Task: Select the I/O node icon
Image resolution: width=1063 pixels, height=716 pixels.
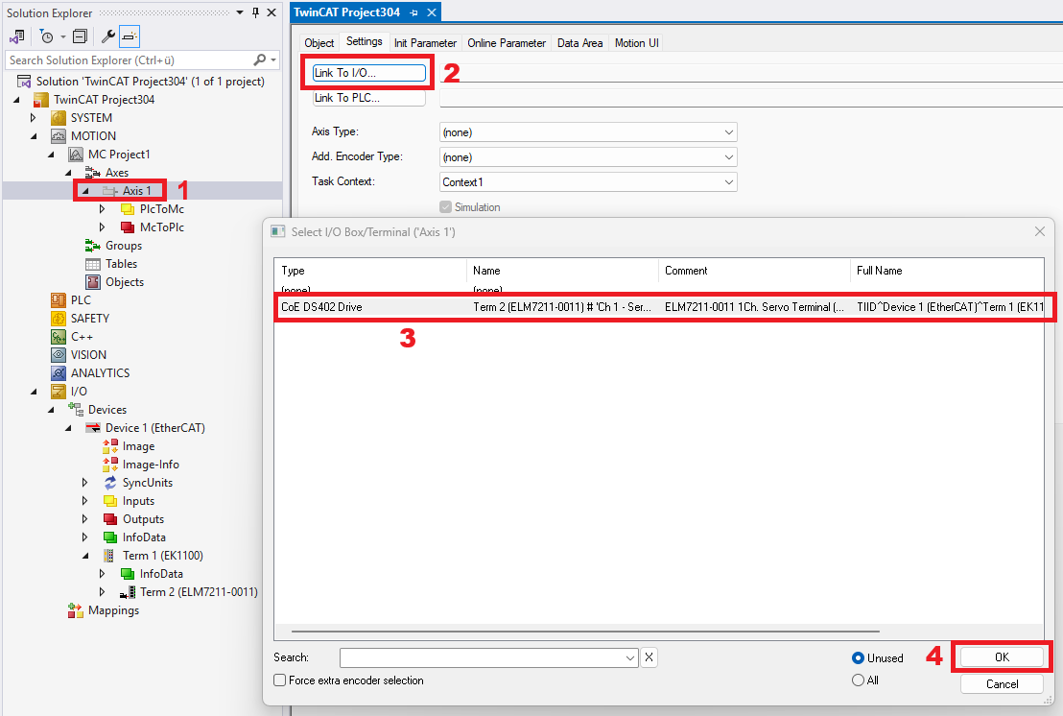Action: pyautogui.click(x=59, y=392)
